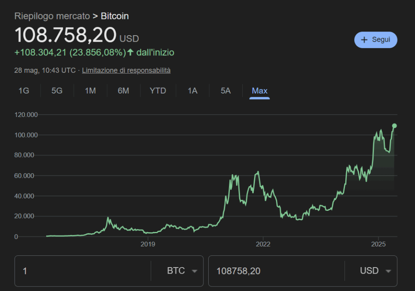Click the 100.000 y-axis label

(x=26, y=135)
